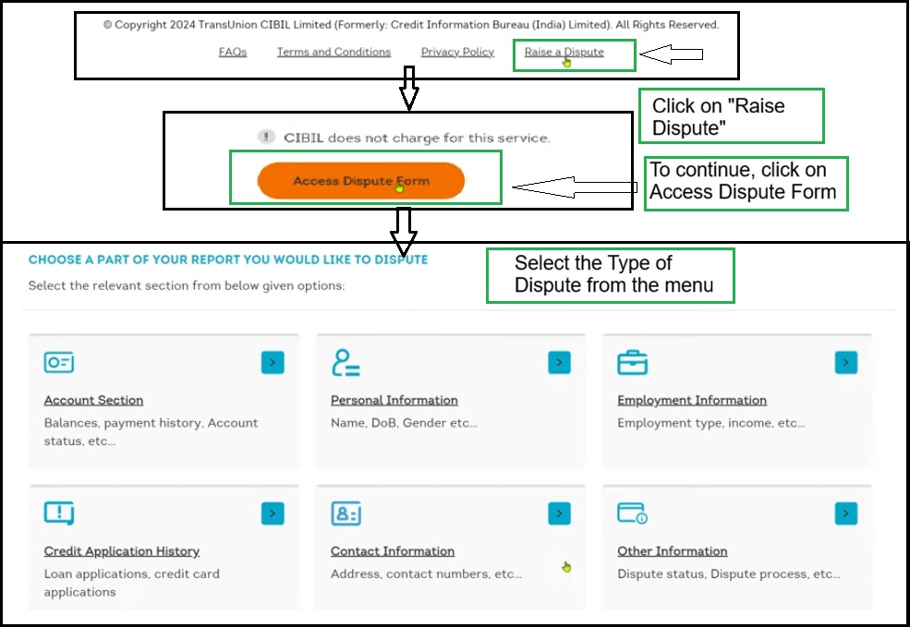
Task: Click the Personal Information person icon
Action: point(346,363)
